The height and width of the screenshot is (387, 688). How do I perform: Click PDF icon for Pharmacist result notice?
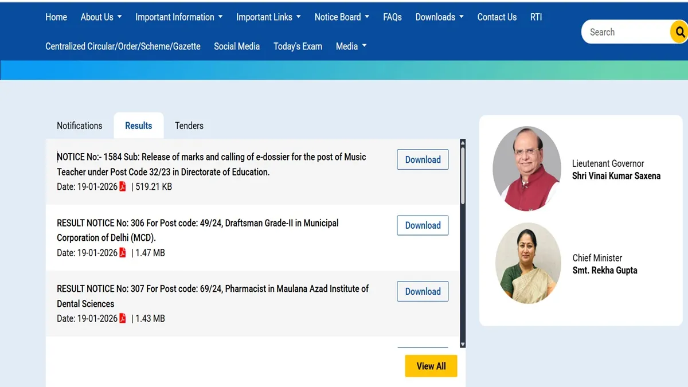123,318
